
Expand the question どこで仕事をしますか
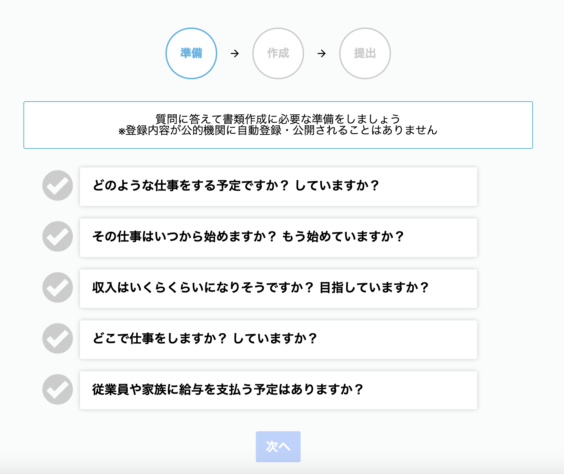(278, 339)
